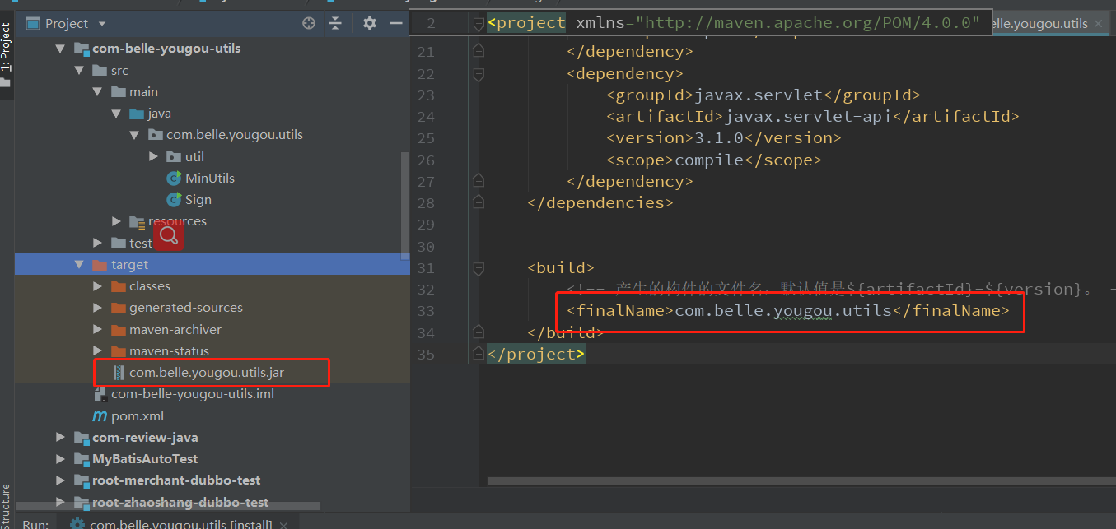Fold the build block at line 31
Viewport: 1116px width, 529px height.
tap(479, 267)
